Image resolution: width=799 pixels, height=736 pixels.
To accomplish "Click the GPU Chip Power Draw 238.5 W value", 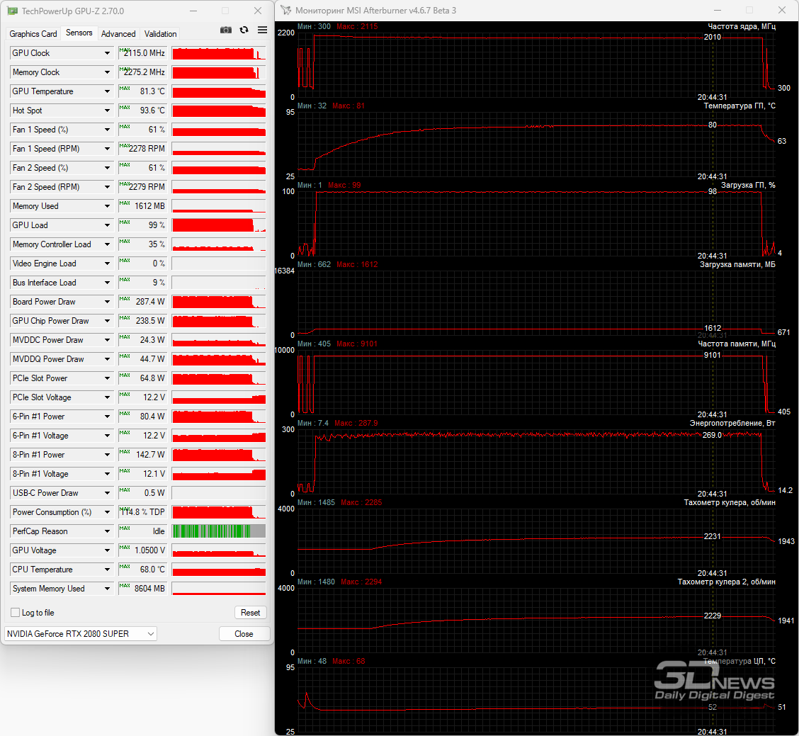I will [142, 321].
